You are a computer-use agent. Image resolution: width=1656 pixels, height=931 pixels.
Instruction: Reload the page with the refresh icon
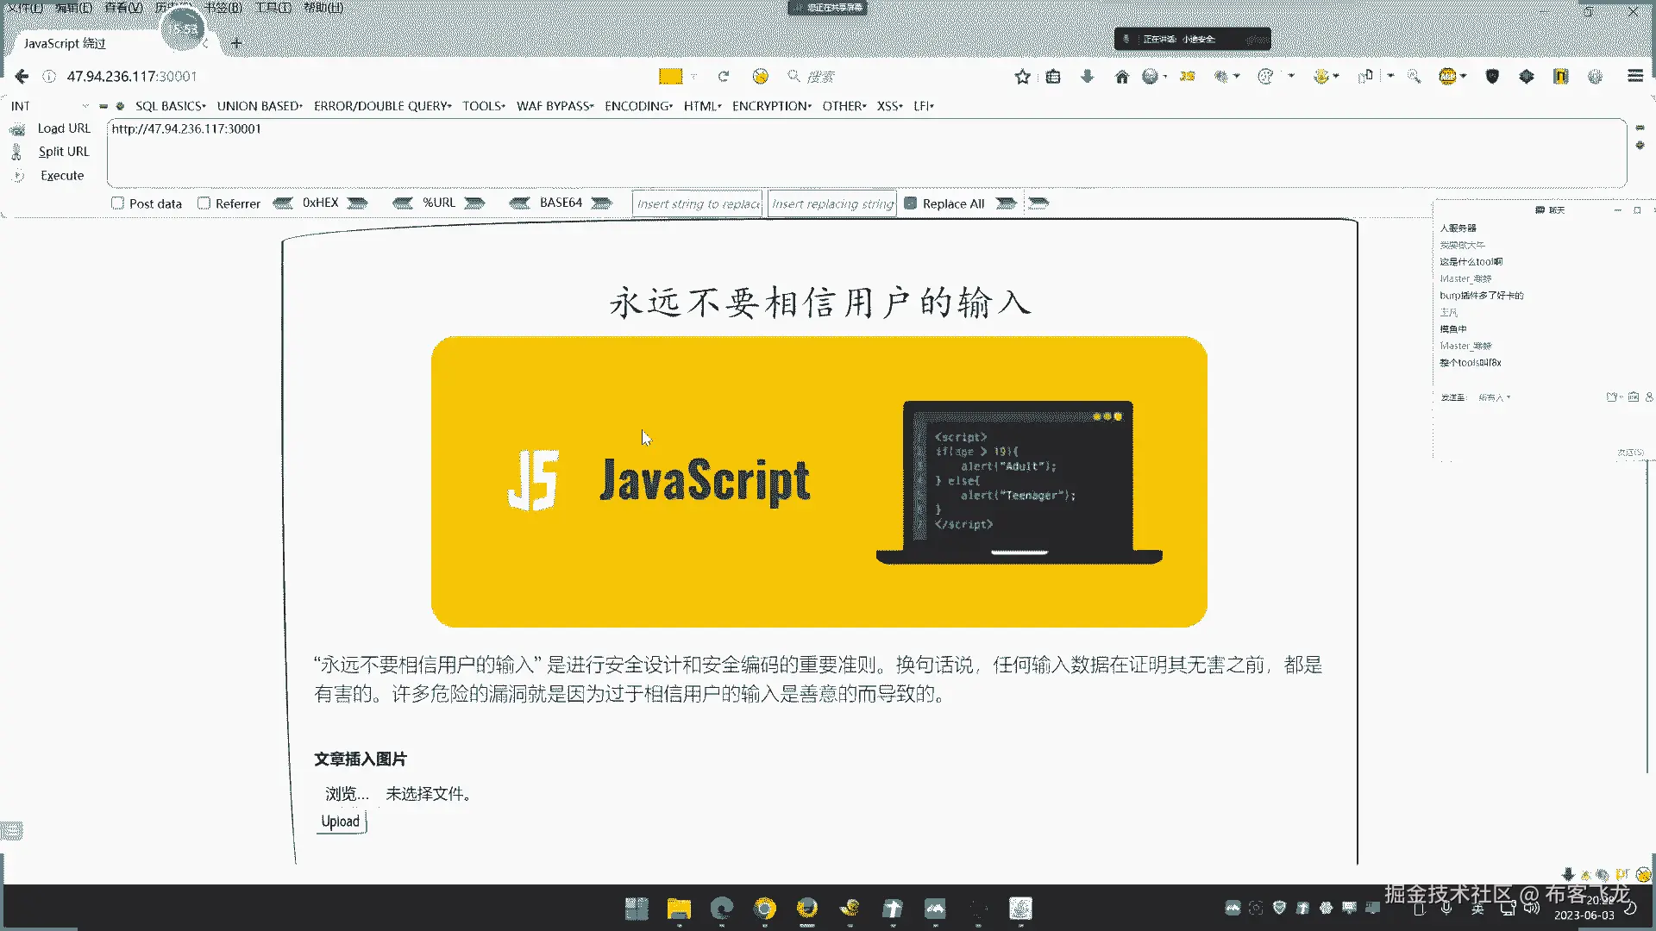tap(724, 77)
